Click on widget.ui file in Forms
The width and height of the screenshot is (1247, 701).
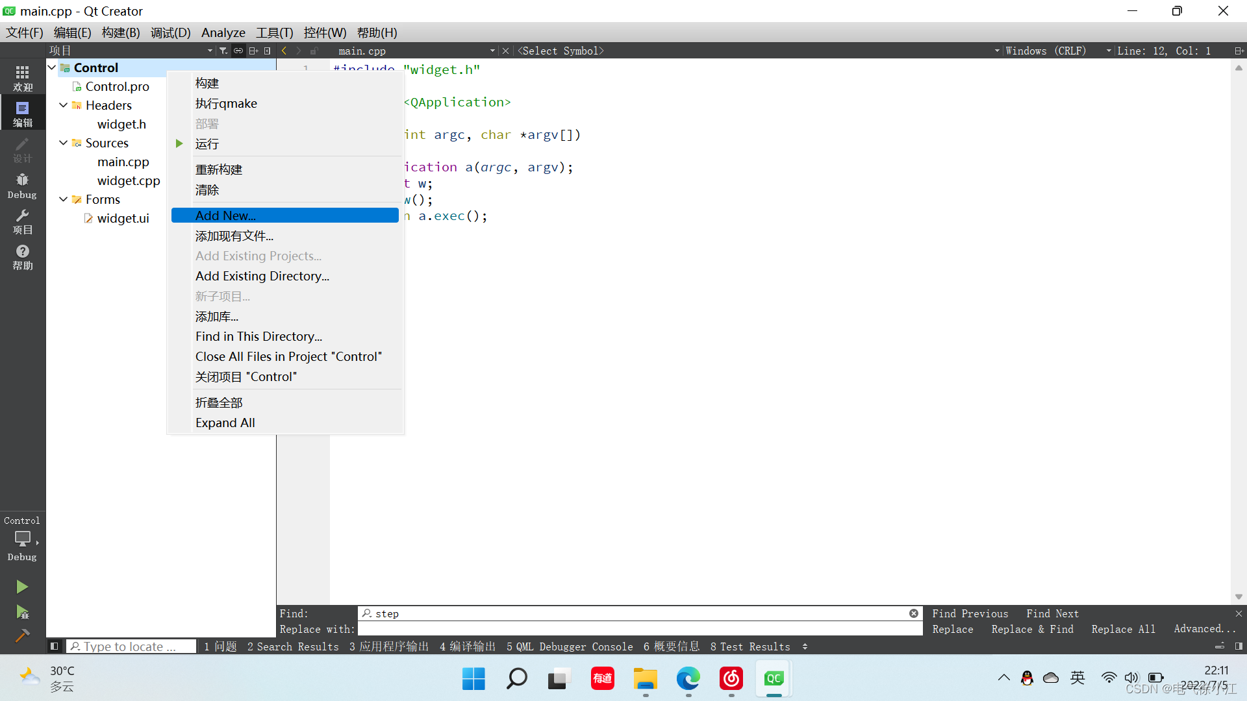pyautogui.click(x=123, y=217)
